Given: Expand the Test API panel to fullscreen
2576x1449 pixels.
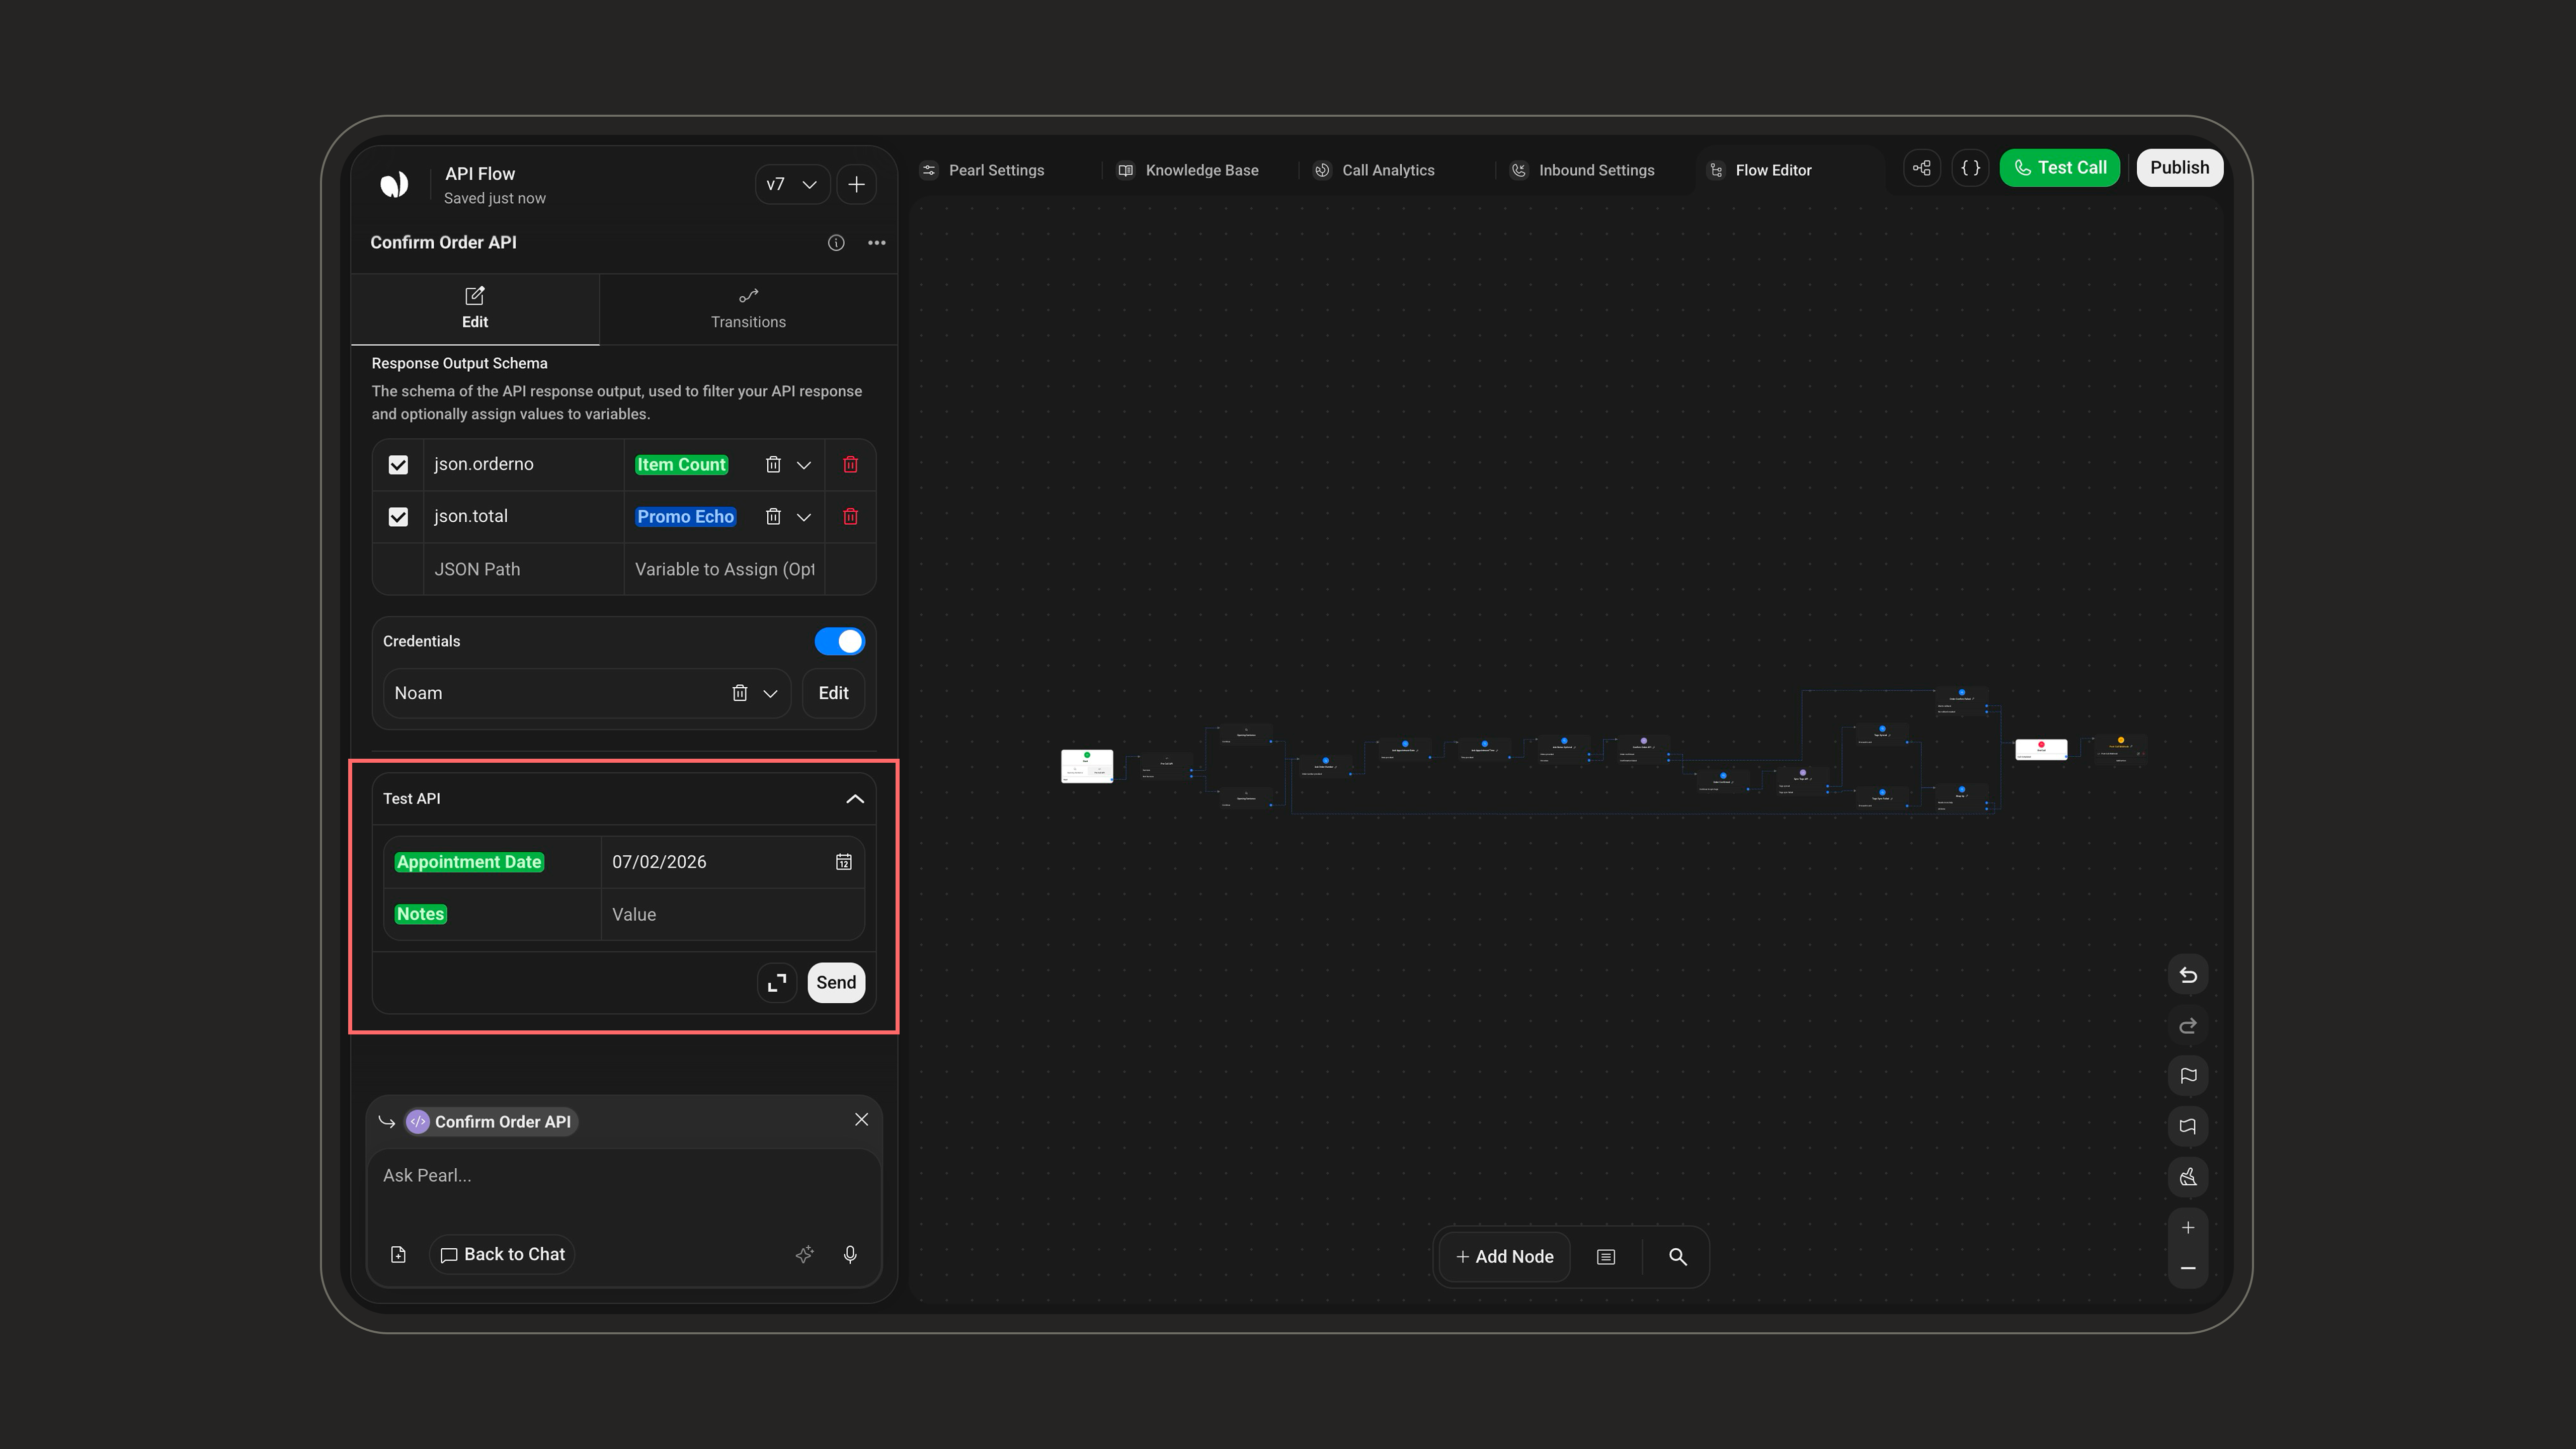Looking at the screenshot, I should click(x=777, y=983).
